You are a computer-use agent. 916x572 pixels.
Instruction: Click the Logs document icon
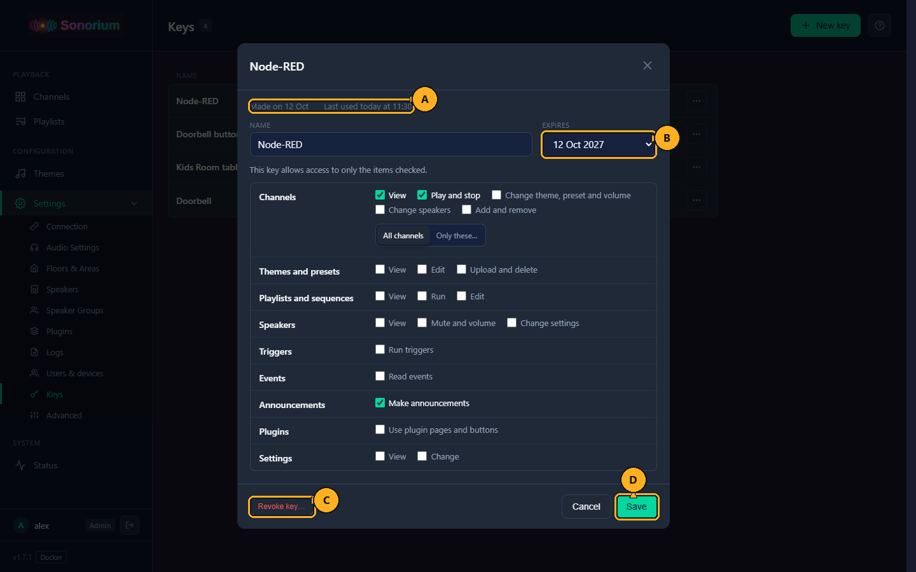34,353
